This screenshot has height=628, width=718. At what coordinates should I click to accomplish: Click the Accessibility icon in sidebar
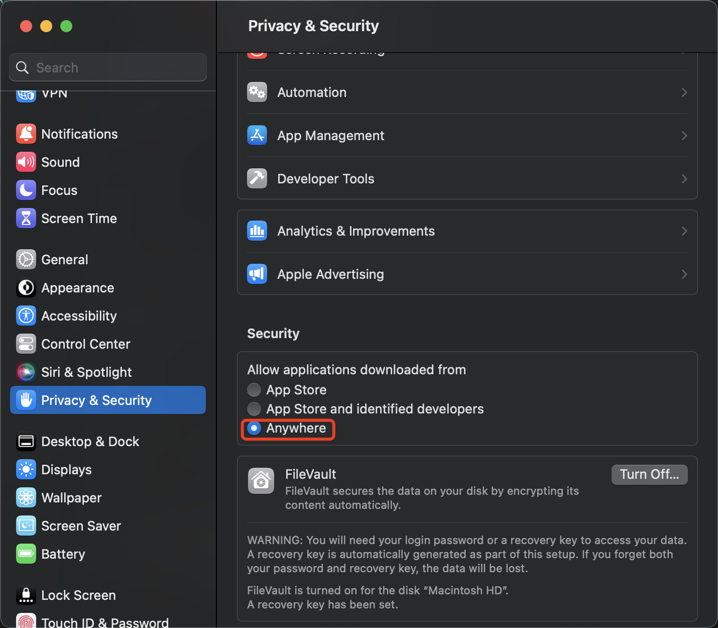[x=26, y=316]
